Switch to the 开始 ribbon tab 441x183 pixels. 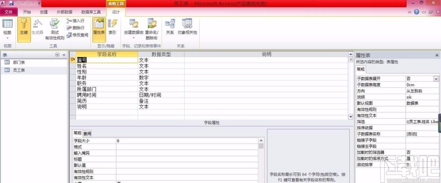27,12
